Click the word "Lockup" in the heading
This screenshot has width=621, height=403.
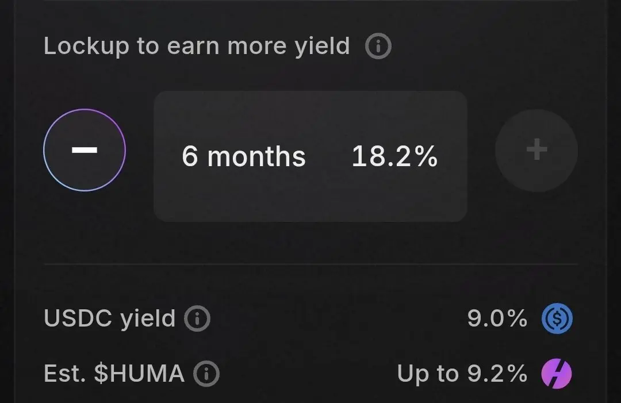[x=86, y=47]
